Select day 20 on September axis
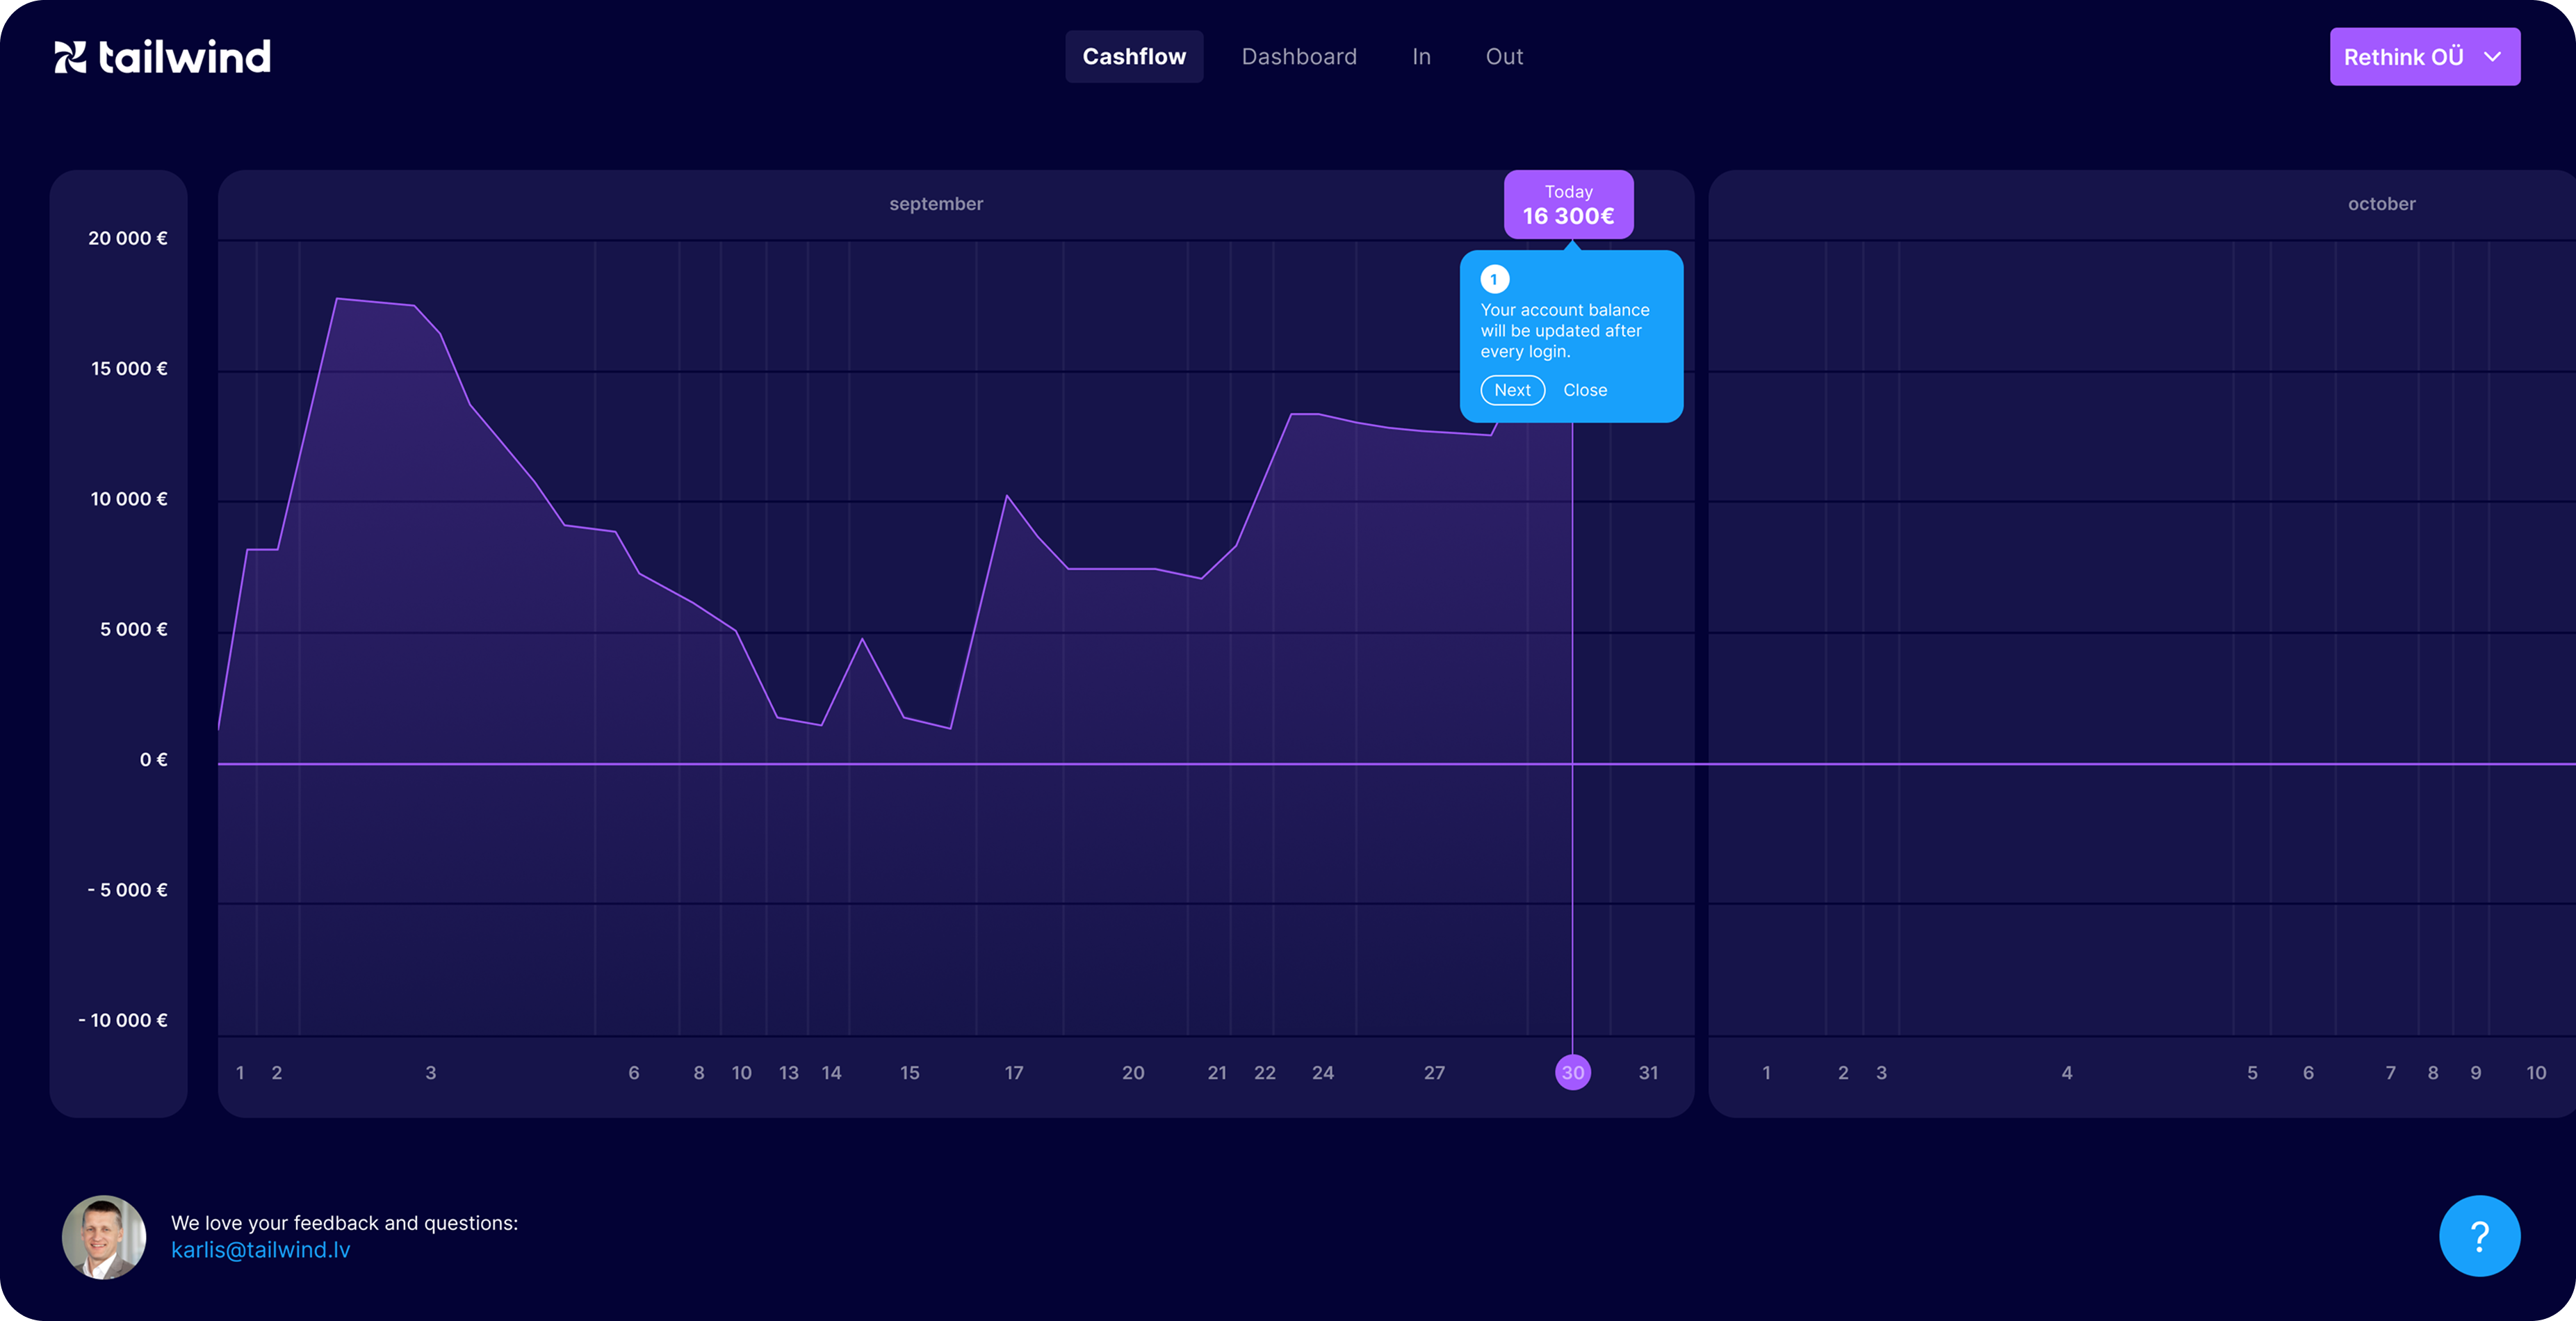The width and height of the screenshot is (2576, 1321). click(x=1132, y=1073)
